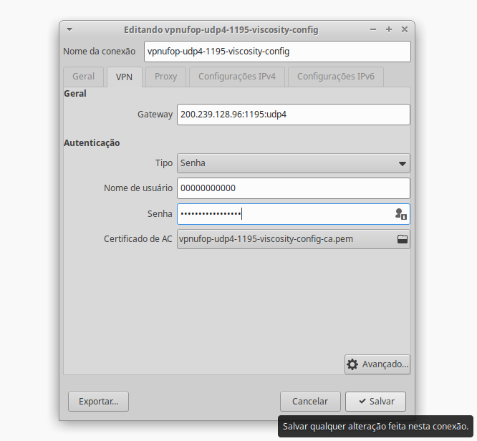
Task: Focus the Gateway address field
Action: coord(294,115)
